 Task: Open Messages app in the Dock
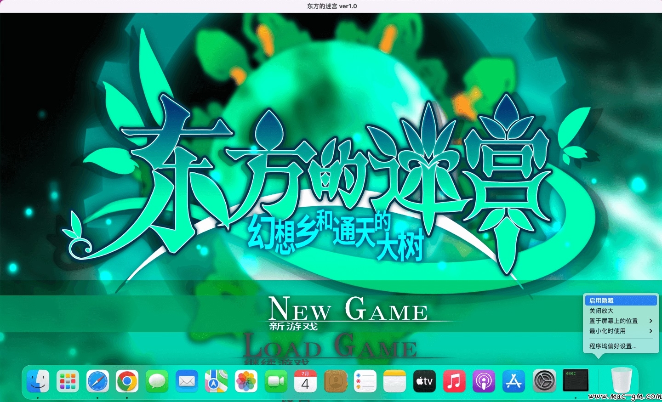[x=157, y=381]
